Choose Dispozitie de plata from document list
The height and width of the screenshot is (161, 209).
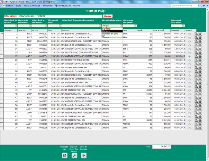[112, 33]
